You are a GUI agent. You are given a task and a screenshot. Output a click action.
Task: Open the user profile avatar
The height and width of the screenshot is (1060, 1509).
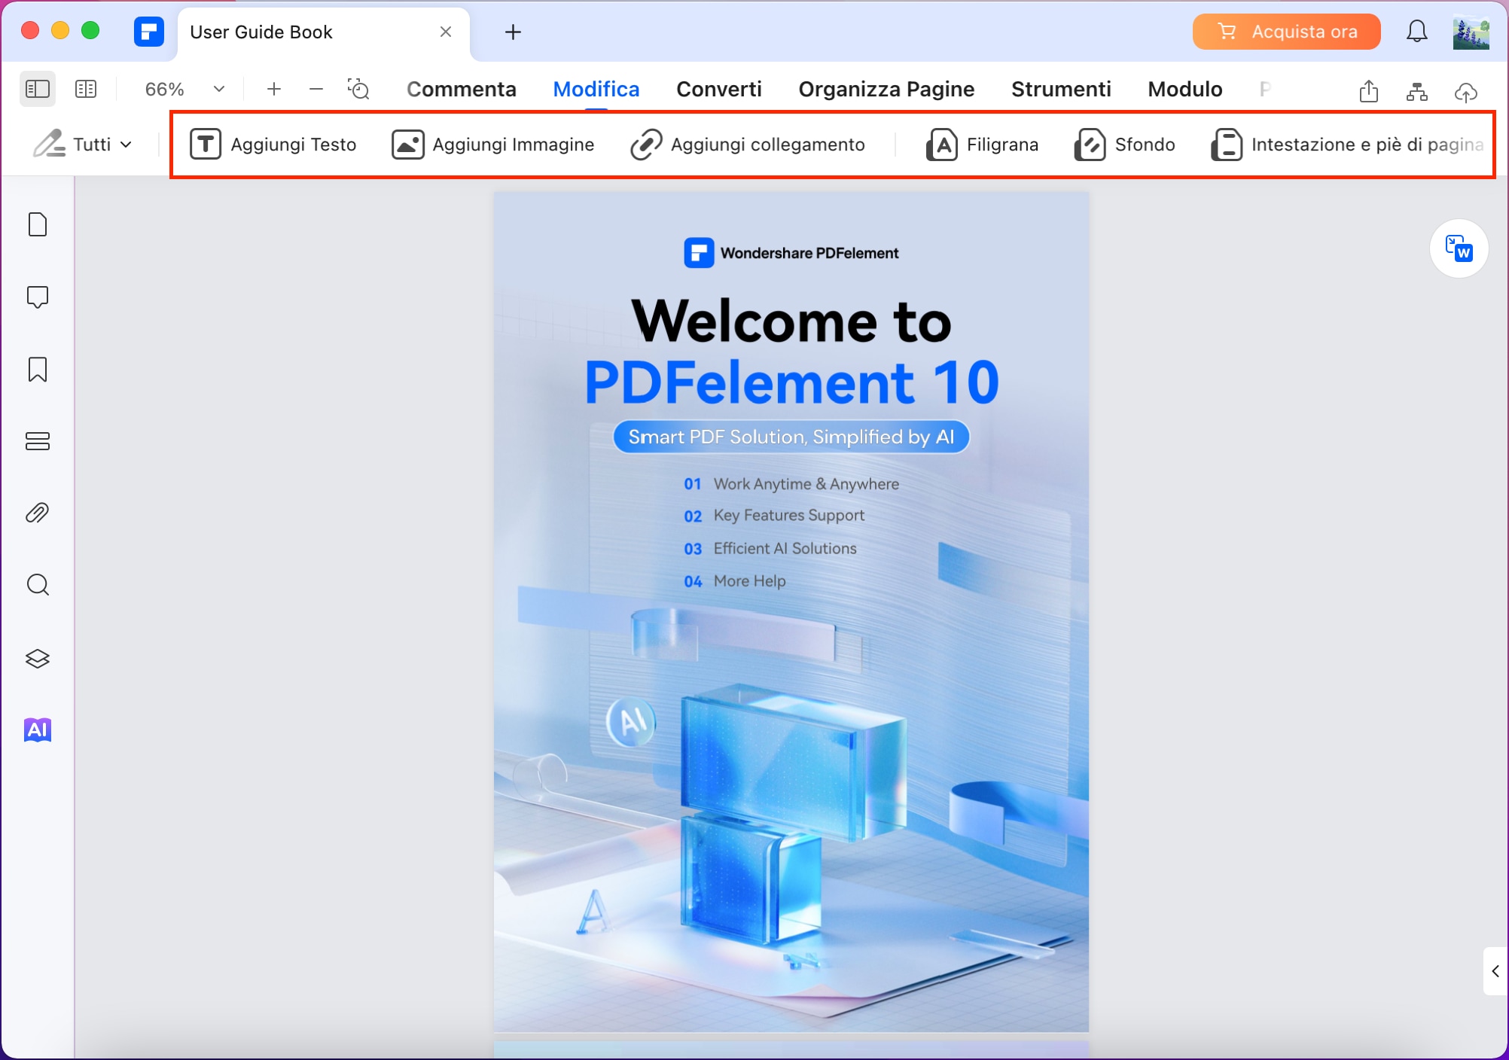coord(1471,32)
